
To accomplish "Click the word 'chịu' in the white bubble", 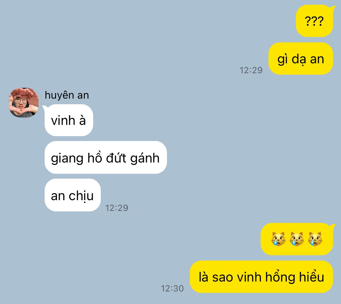I will [81, 196].
